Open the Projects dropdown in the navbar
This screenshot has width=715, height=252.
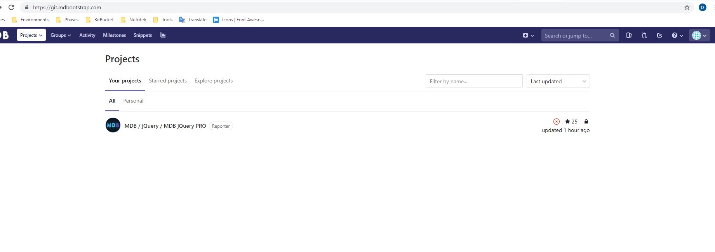(31, 35)
